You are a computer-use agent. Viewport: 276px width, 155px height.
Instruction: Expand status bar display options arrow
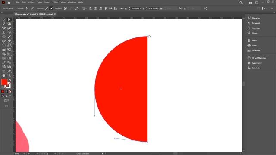point(103,154)
